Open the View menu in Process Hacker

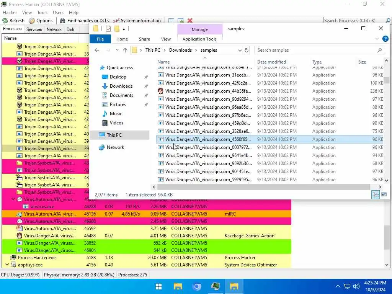(27, 13)
